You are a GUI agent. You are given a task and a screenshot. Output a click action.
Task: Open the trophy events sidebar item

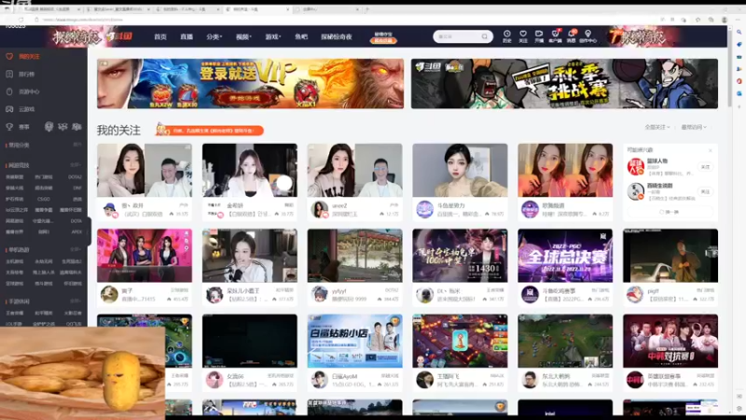19,127
